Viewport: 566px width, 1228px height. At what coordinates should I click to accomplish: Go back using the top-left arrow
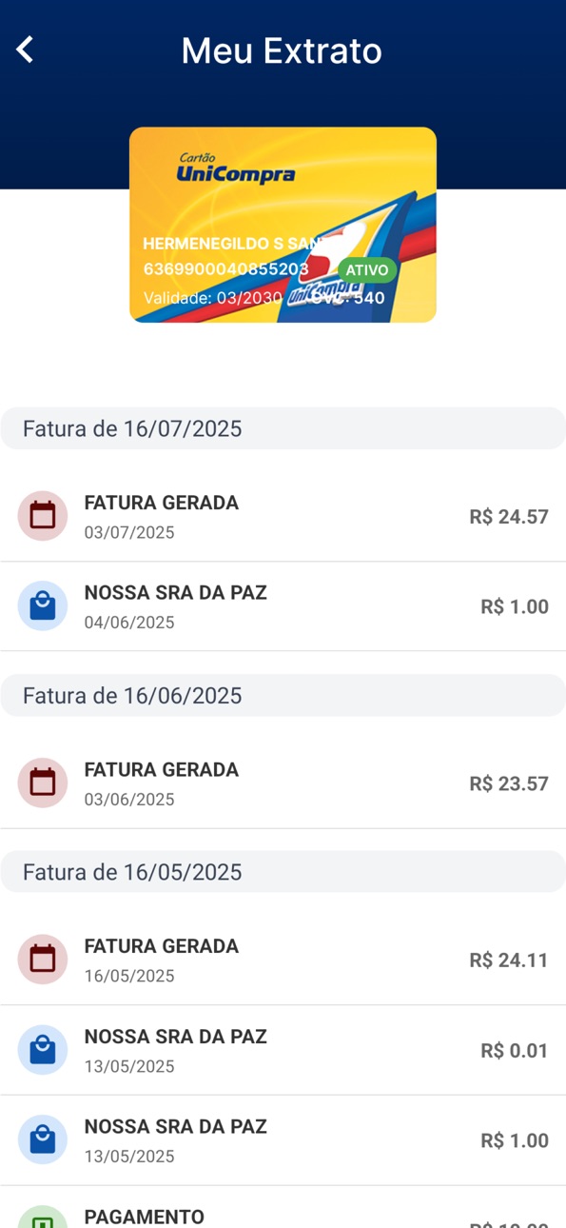click(25, 50)
